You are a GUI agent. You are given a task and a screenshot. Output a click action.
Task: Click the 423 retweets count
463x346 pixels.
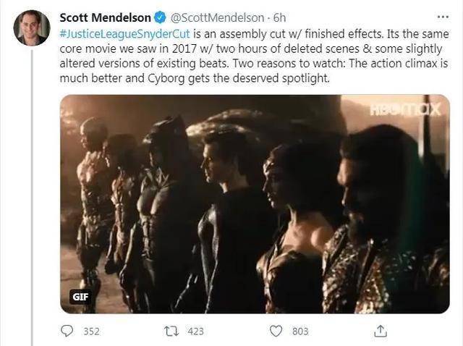coord(195,332)
